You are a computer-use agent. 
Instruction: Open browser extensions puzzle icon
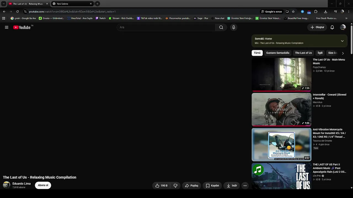(316, 12)
